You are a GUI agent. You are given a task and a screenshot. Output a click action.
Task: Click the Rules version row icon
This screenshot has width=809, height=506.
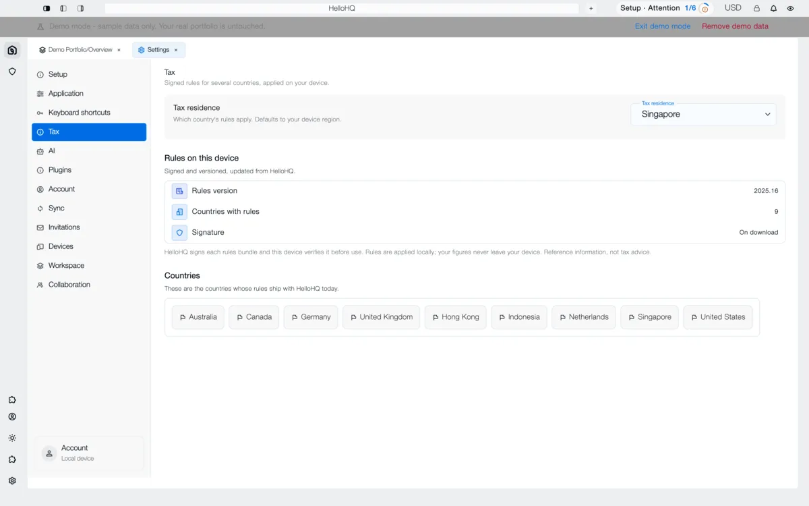[x=179, y=191]
